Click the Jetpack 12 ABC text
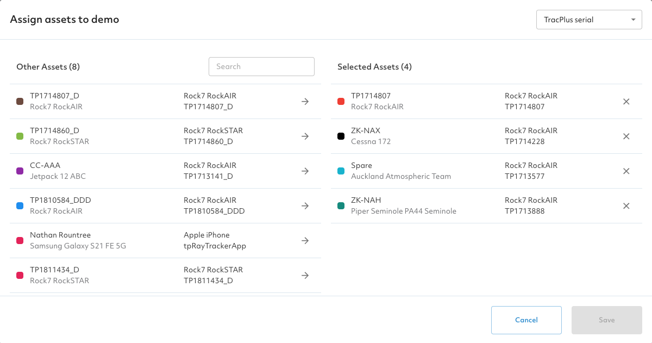This screenshot has width=652, height=343. [x=58, y=176]
